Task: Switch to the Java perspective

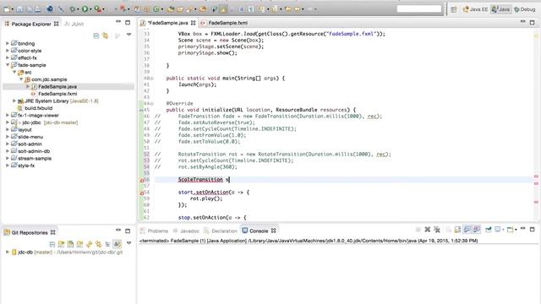Action: coord(500,9)
